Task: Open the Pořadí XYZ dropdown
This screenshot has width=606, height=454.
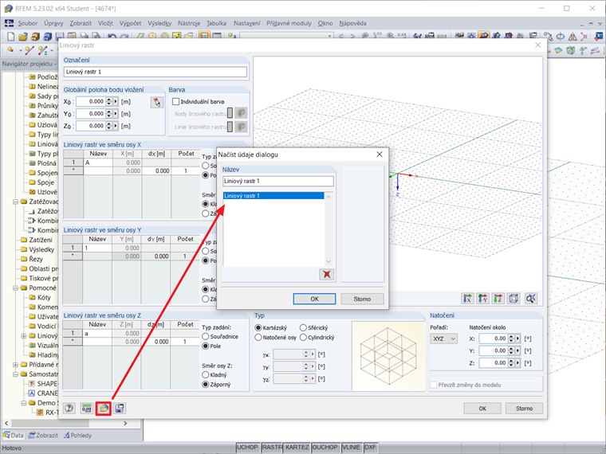Action: (x=444, y=339)
